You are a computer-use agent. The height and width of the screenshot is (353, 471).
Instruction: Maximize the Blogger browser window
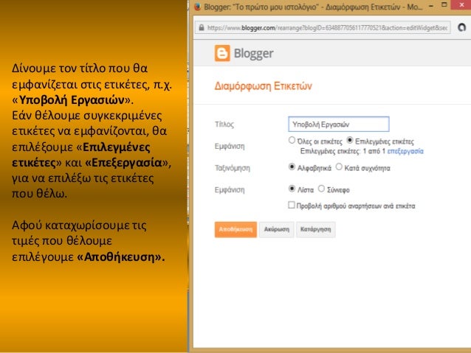click(444, 5)
